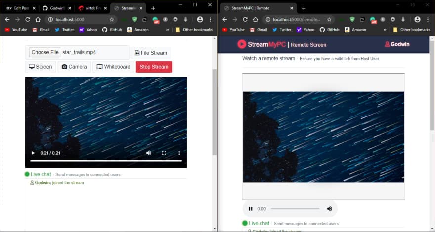Click the StreamMyPC logo in header

(261, 44)
